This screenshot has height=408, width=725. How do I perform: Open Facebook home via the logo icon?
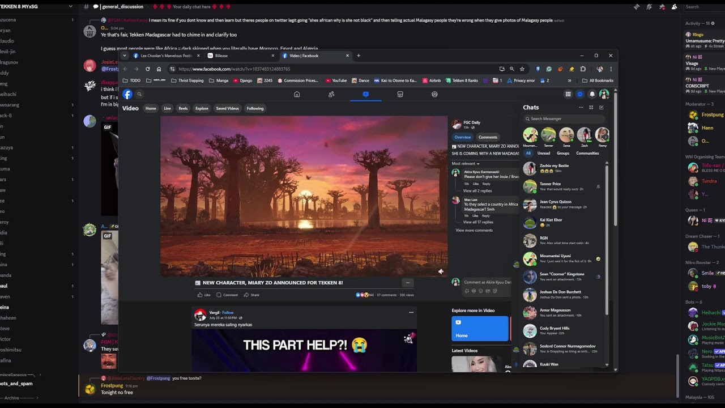pyautogui.click(x=127, y=95)
